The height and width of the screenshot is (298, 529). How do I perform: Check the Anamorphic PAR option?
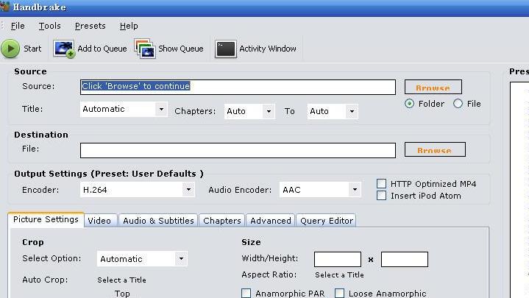pos(246,294)
